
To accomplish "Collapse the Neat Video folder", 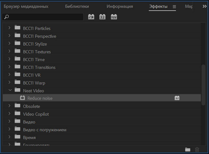I will tap(10, 90).
